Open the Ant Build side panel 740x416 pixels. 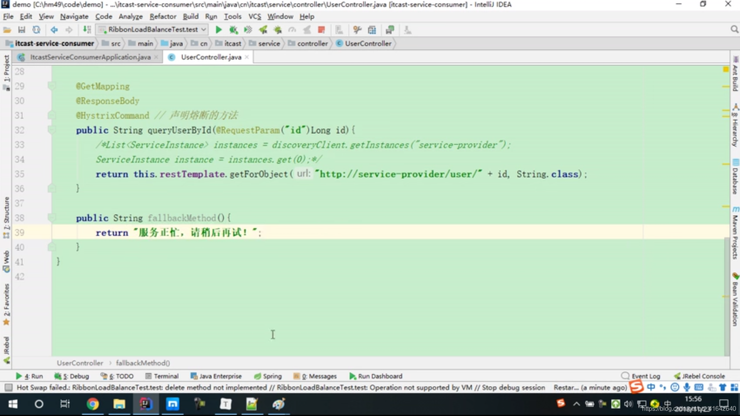point(735,74)
